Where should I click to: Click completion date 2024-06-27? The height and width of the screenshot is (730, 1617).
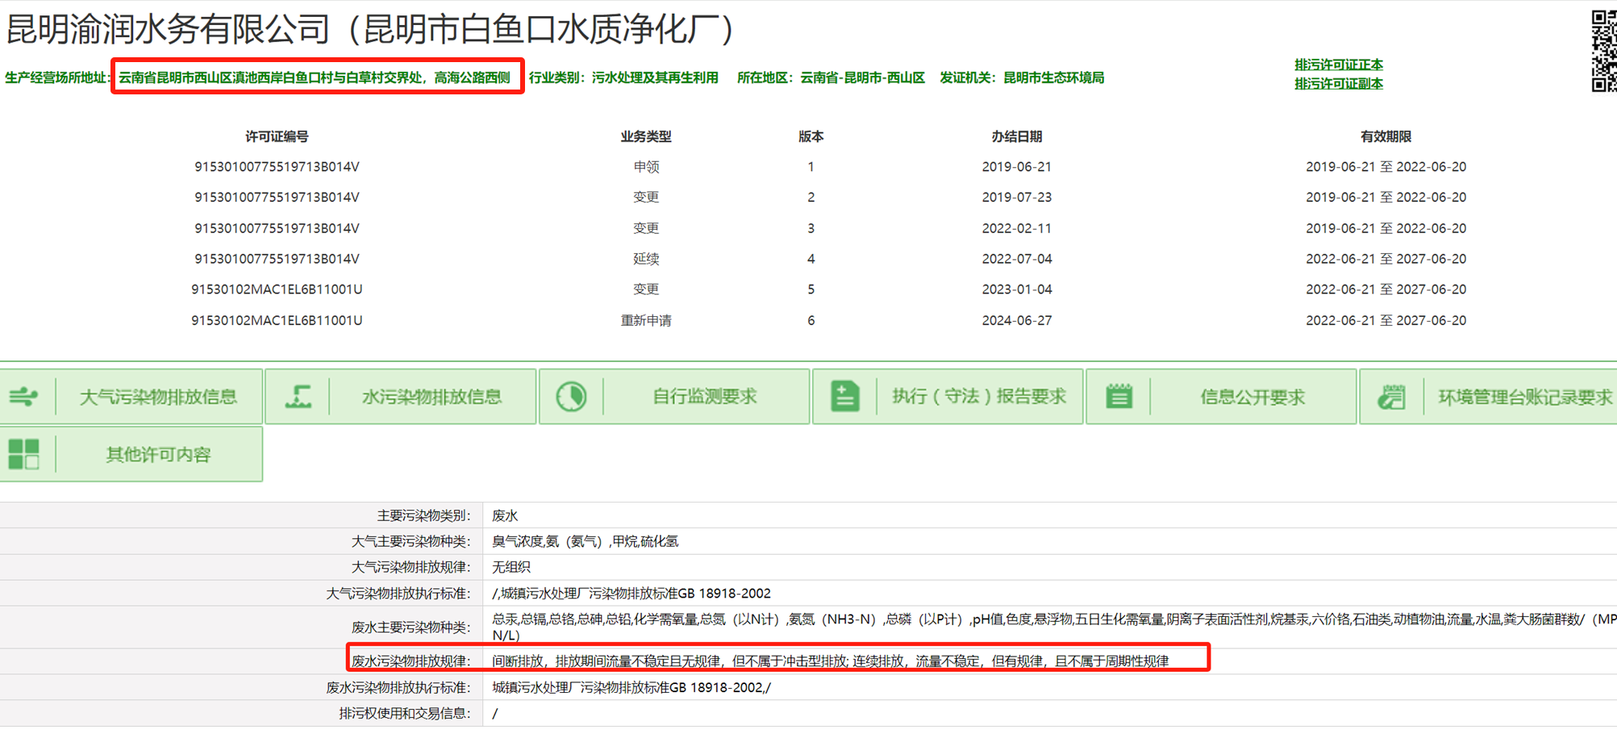coord(1017,320)
